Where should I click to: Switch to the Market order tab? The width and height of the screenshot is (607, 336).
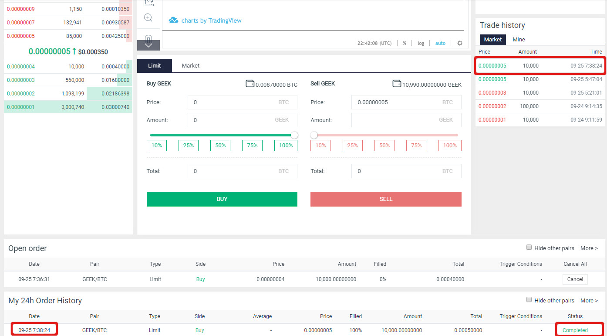(190, 65)
